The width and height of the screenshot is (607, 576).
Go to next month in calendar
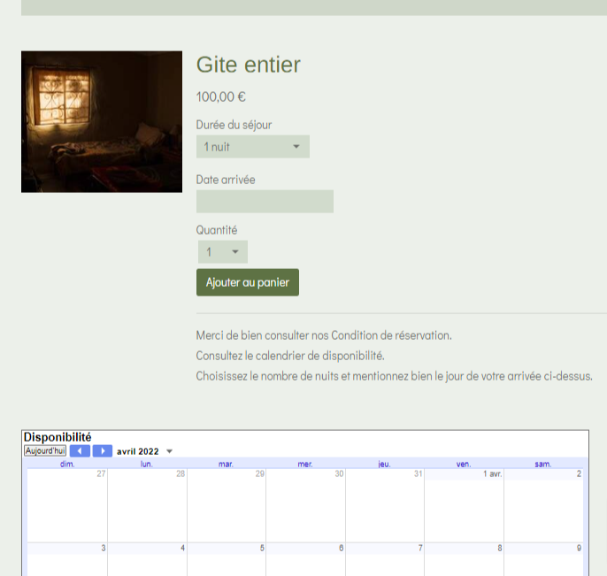(103, 451)
